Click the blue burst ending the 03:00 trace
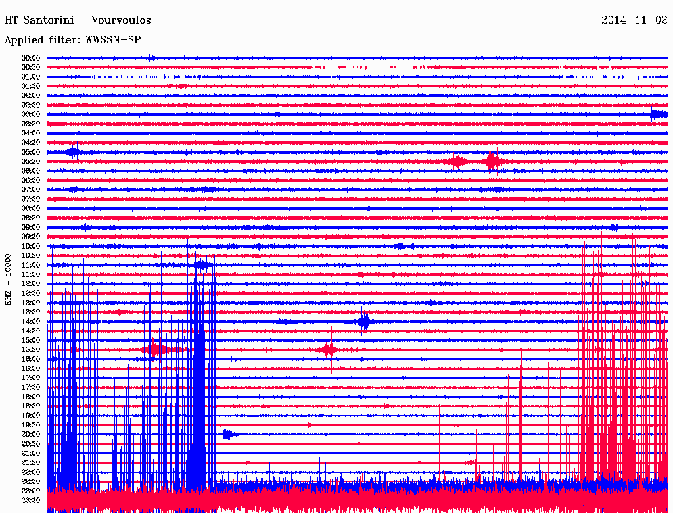This screenshot has width=673, height=513. point(659,114)
